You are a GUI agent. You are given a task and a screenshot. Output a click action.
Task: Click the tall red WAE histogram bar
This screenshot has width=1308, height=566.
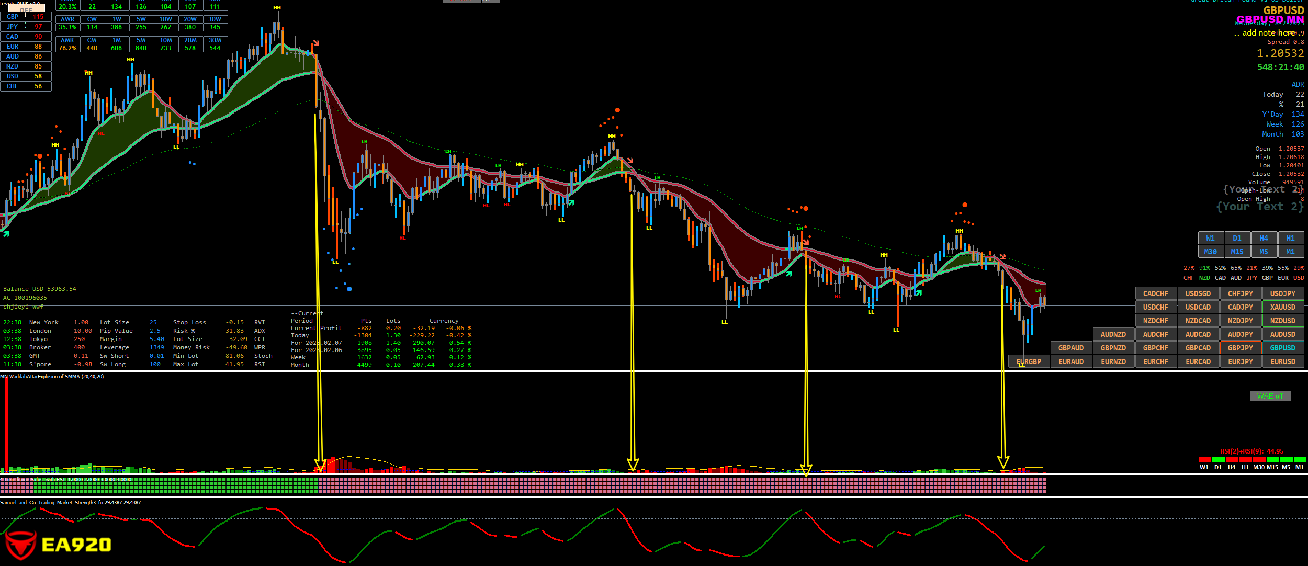coord(6,424)
